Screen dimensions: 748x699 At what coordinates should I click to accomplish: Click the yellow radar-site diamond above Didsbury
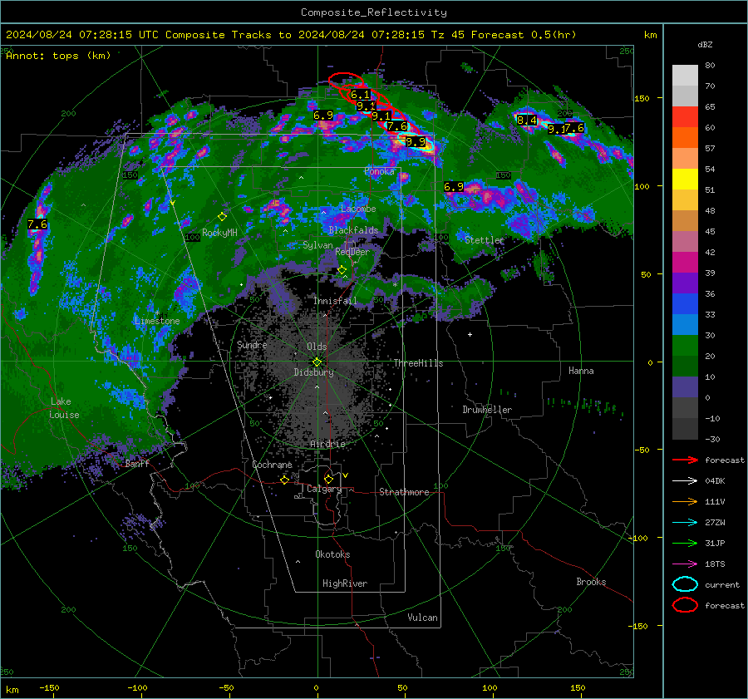click(317, 362)
